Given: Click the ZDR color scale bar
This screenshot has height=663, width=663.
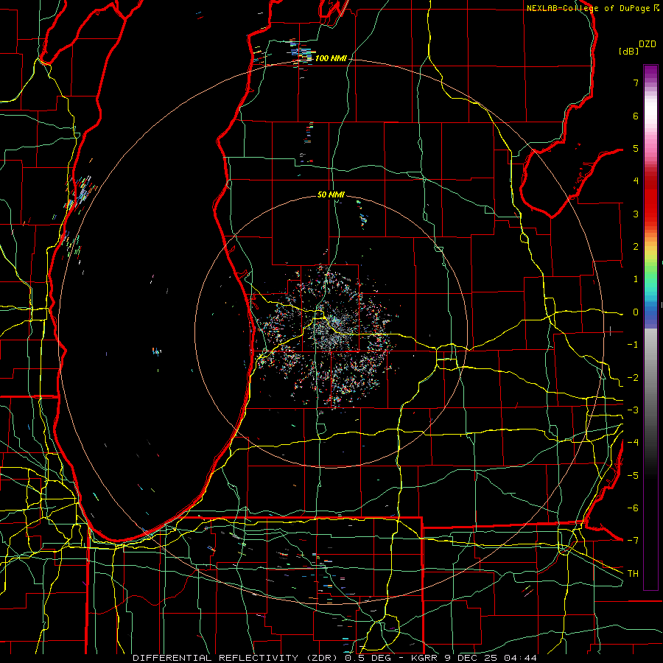Looking at the screenshot, I should (650, 327).
